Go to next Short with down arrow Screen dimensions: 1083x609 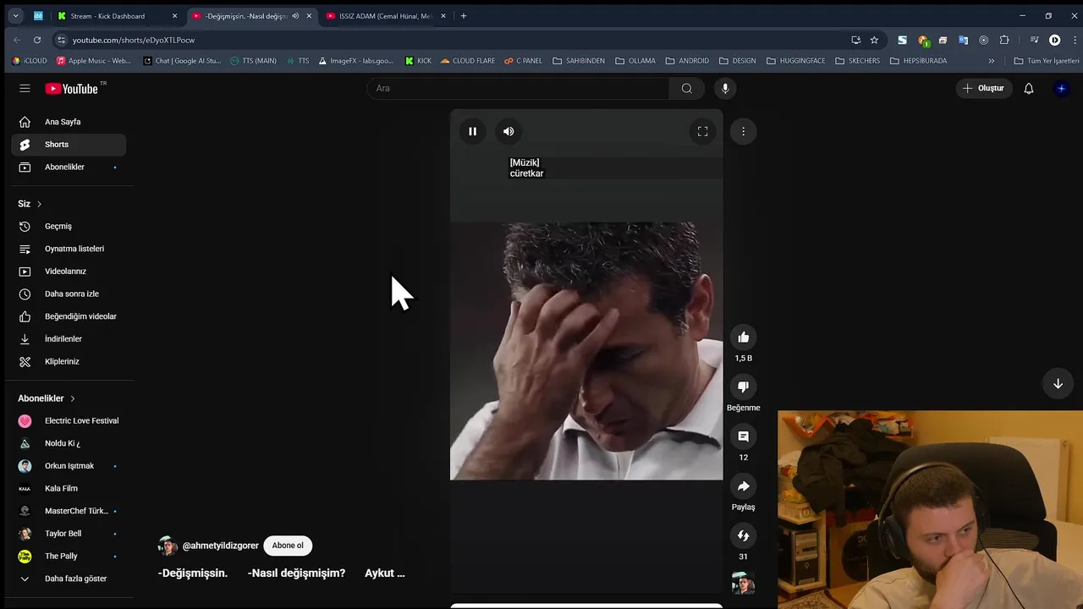[1058, 383]
